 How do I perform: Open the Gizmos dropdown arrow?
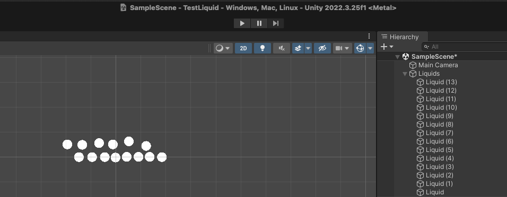point(370,48)
